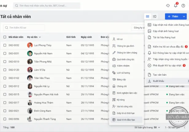Expand the 'Xuất khẩu' submenu arrow

point(188,81)
